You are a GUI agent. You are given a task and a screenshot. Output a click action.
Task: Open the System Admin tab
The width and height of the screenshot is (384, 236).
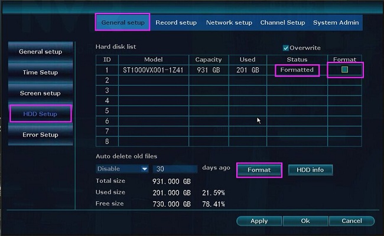pos(336,22)
